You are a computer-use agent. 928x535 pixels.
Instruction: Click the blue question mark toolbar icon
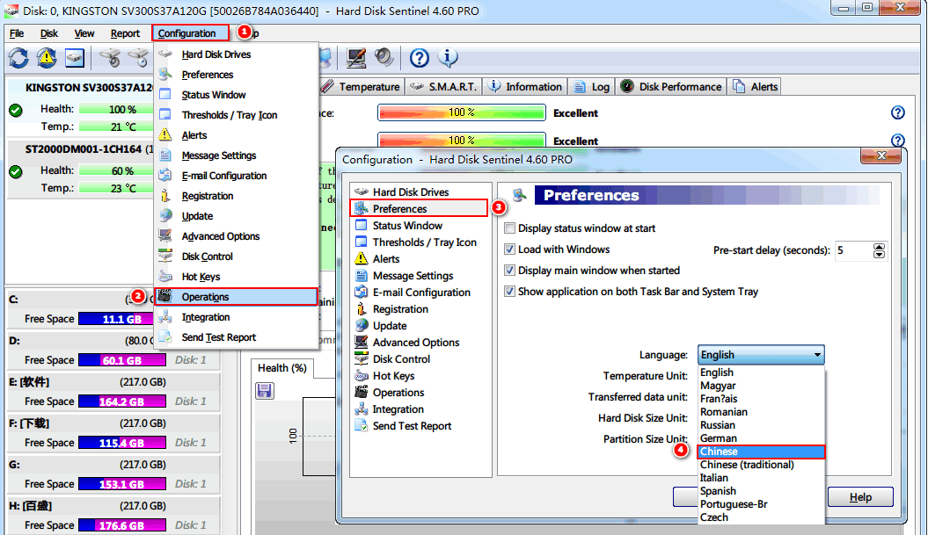click(420, 58)
